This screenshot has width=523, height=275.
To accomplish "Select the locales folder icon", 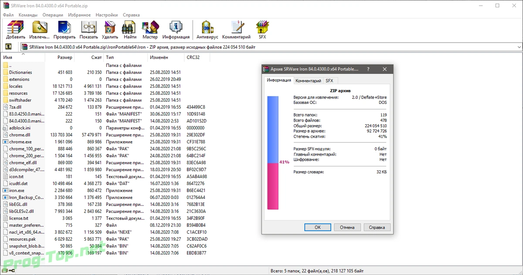I will [5, 86].
